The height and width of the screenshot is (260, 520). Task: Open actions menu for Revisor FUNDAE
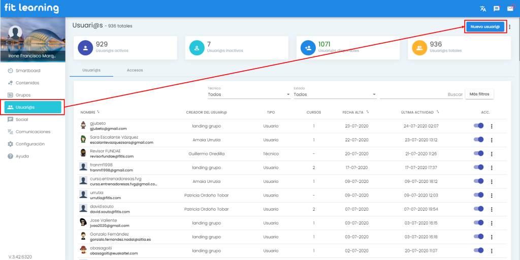coord(492,154)
